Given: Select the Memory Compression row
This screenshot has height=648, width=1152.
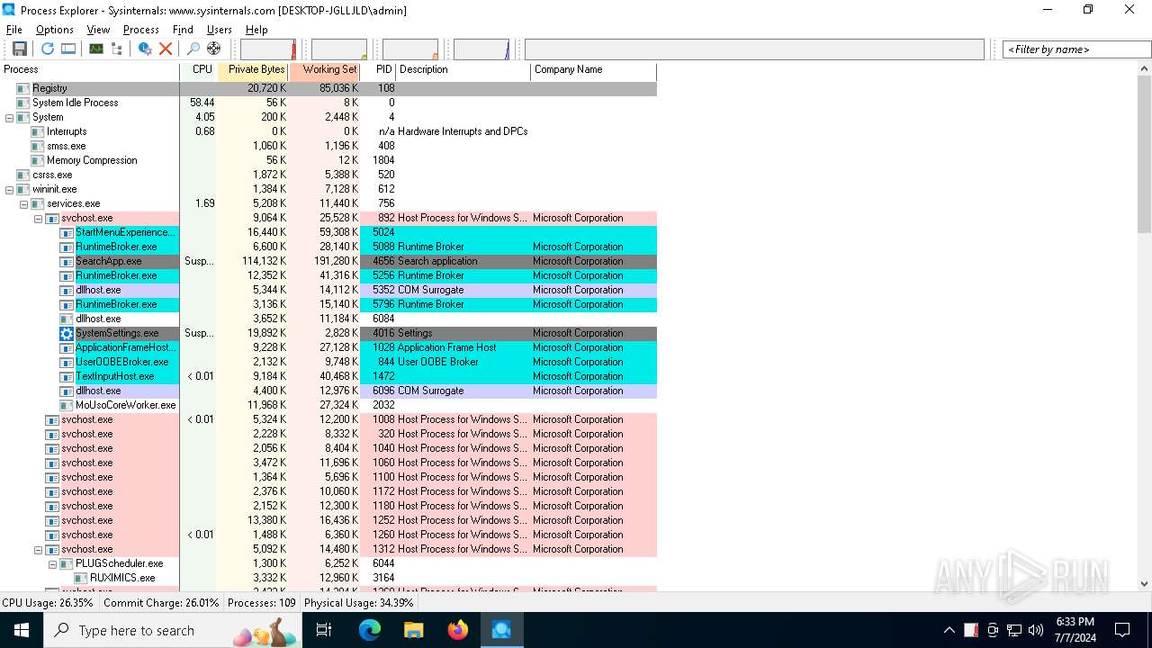Looking at the screenshot, I should (328, 160).
